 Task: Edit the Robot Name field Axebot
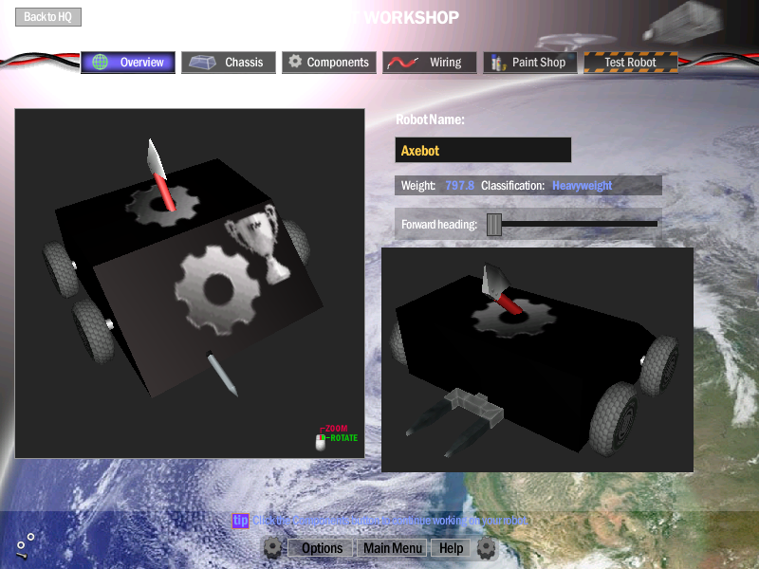pos(483,150)
